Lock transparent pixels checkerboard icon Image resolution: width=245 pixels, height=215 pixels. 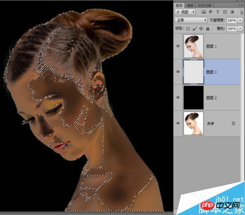click(188, 29)
